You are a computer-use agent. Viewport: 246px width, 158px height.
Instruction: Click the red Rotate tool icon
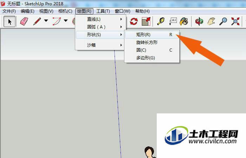click(x=134, y=21)
